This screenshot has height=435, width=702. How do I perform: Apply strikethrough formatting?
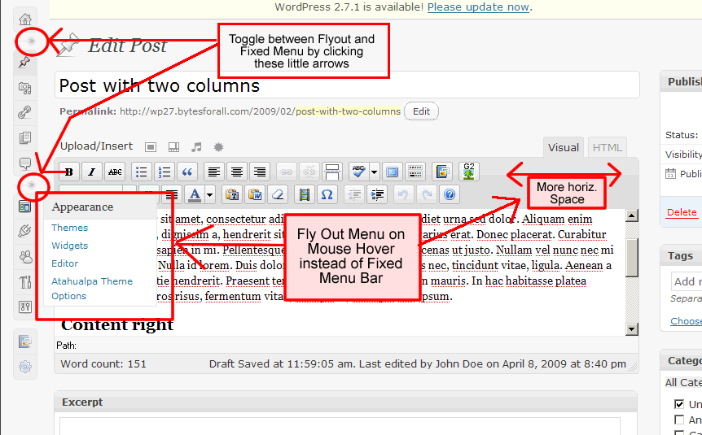pyautogui.click(x=115, y=172)
